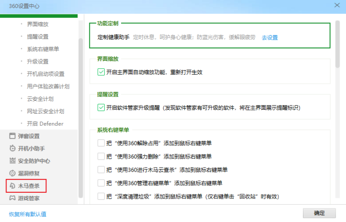Viewport: 346px width, 222px height.
Task: Click the 木马查杀 icon
Action: (13, 186)
